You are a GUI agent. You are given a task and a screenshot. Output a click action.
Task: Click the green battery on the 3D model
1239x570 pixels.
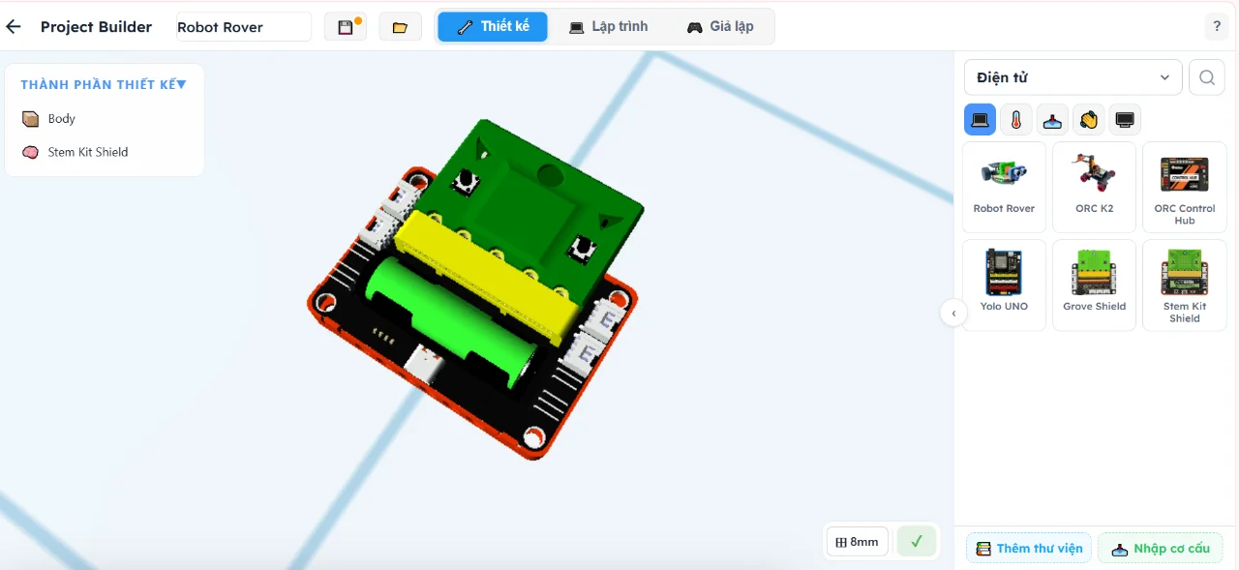[x=453, y=320]
